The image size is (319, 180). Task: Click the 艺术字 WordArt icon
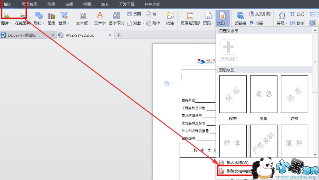click(100, 16)
